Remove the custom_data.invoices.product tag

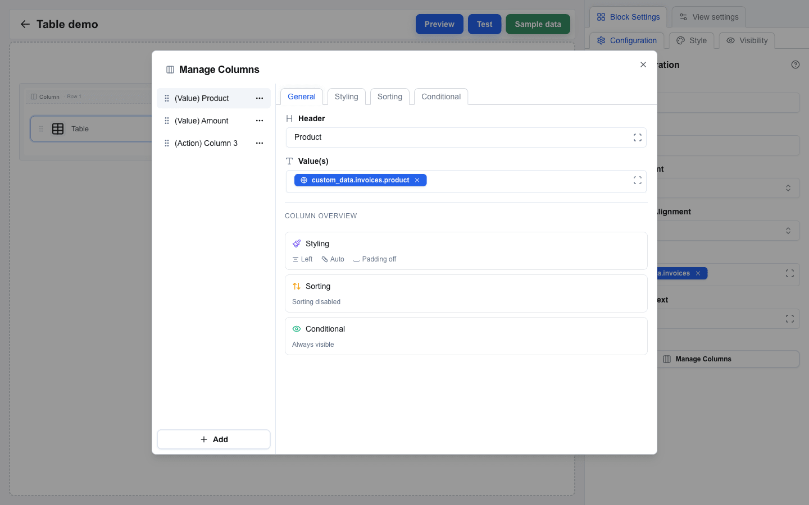tap(417, 180)
